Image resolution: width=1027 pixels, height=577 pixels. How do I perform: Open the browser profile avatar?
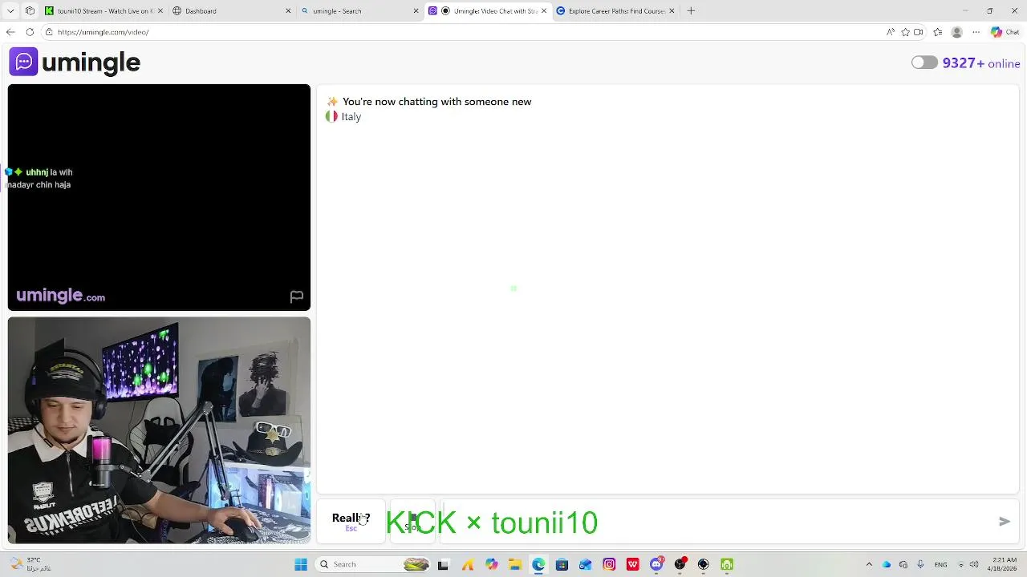(x=956, y=32)
